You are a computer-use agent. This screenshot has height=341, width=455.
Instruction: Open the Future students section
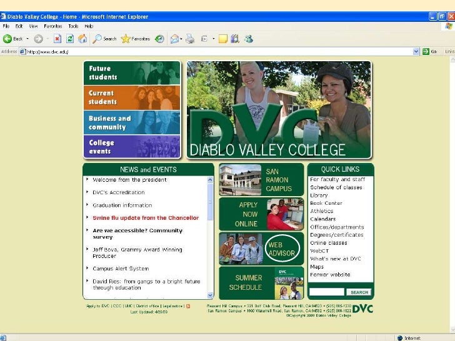click(132, 73)
